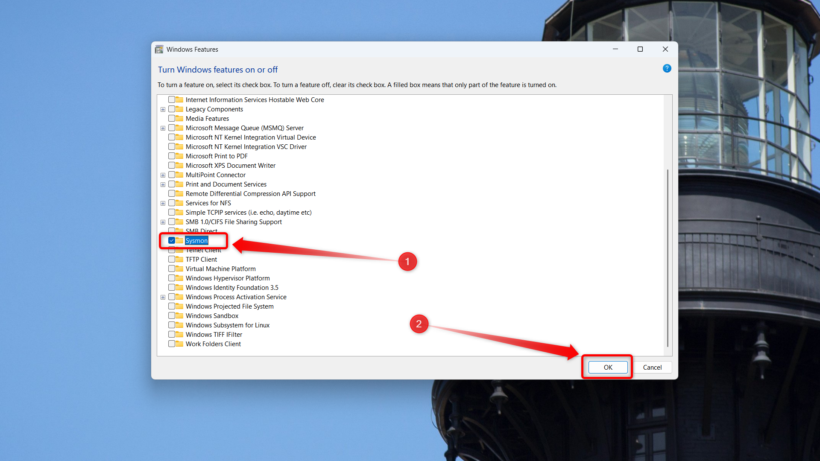Select Remote Differential Compression API Support label
Viewport: 820px width, 461px height.
click(x=251, y=194)
